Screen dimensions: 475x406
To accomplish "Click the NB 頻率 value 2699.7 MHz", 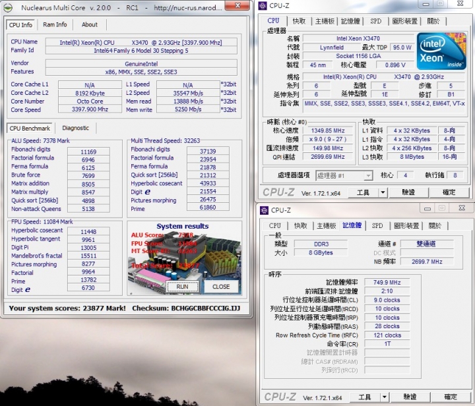I will [x=427, y=262].
